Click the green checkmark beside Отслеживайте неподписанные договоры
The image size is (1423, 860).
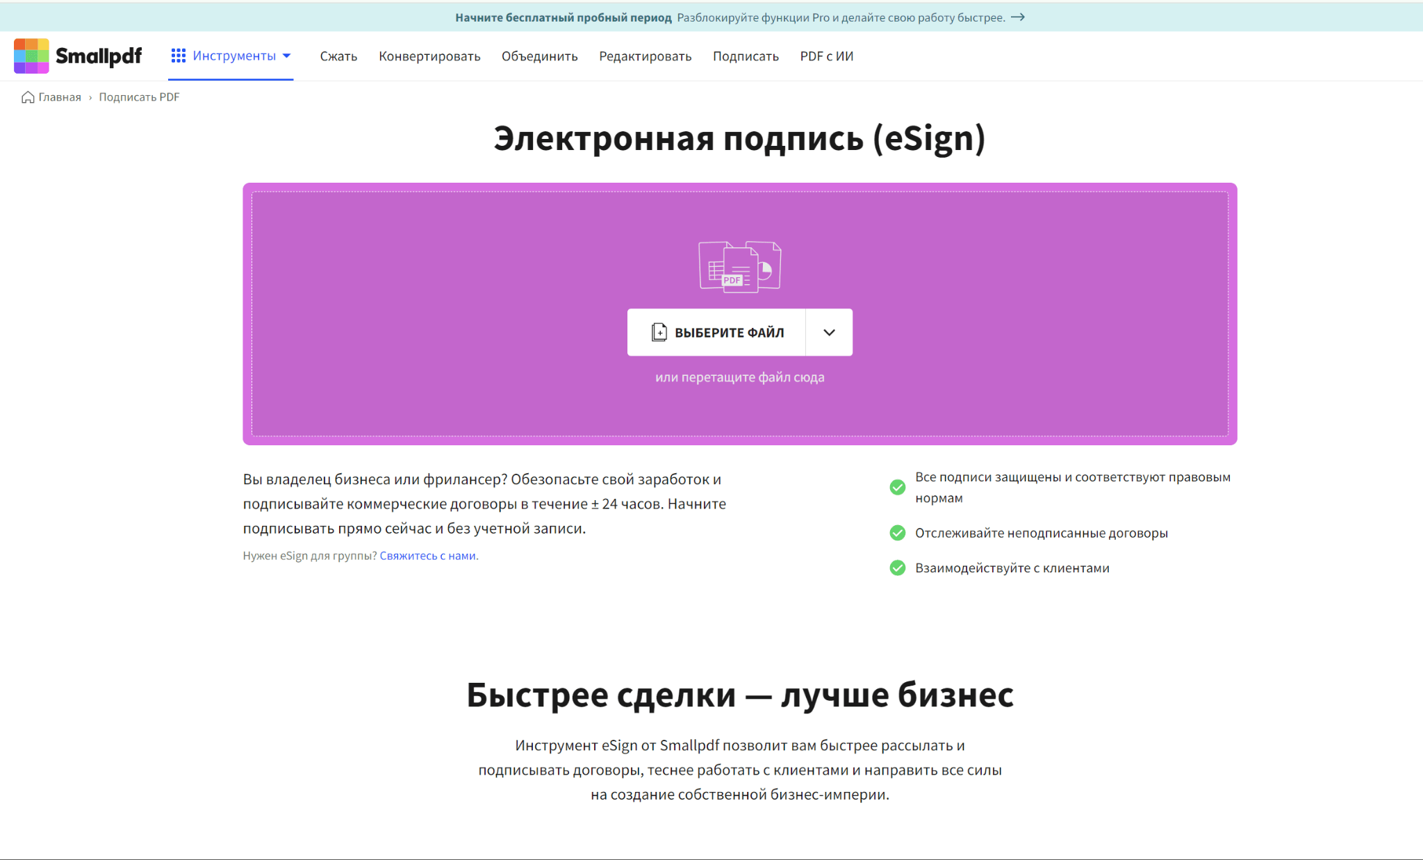pyautogui.click(x=896, y=533)
